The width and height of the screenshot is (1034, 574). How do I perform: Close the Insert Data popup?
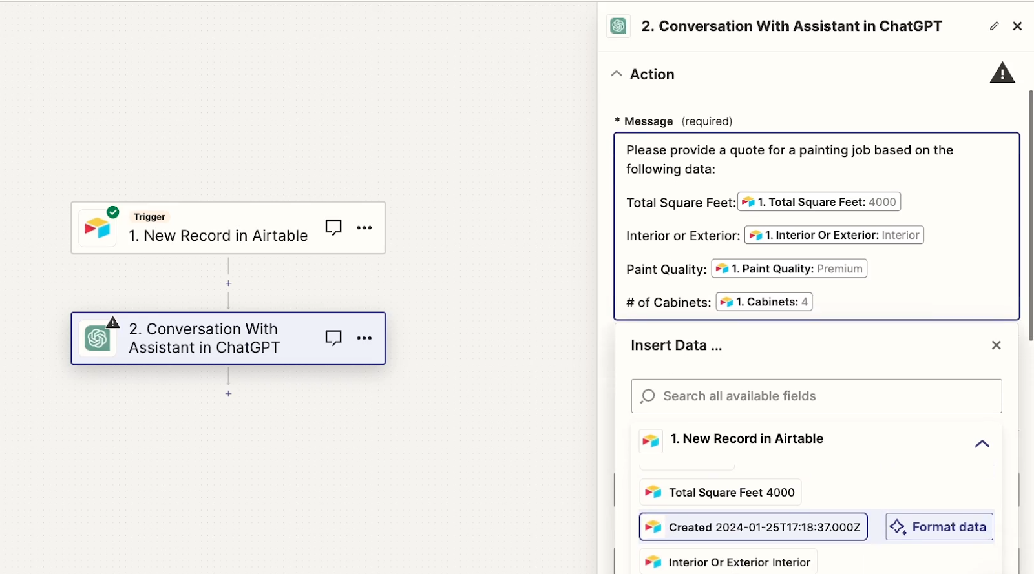pyautogui.click(x=997, y=345)
